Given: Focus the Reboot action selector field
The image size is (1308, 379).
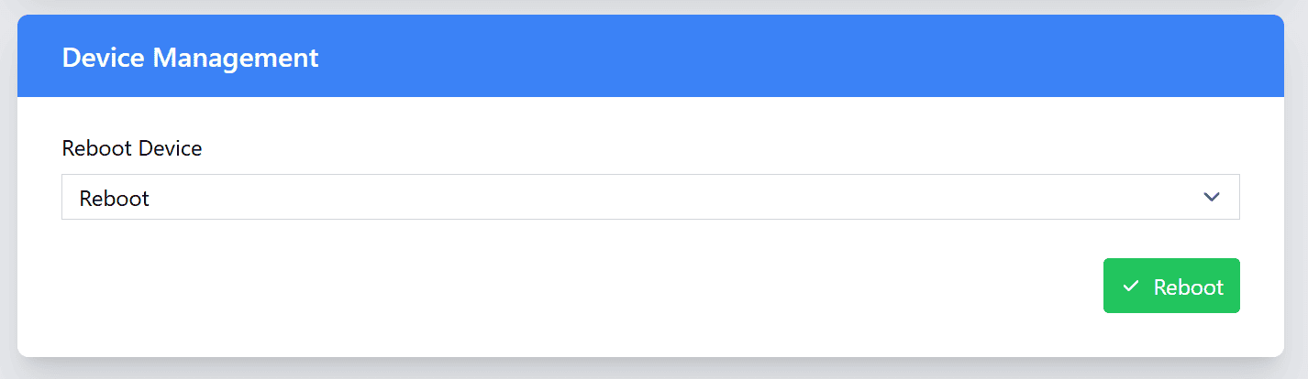Looking at the screenshot, I should pyautogui.click(x=649, y=197).
